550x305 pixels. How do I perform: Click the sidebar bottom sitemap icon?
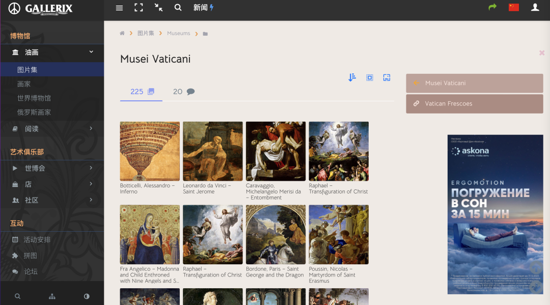click(52, 296)
